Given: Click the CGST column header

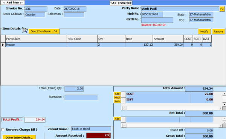Looking at the screenshot, I should click(x=188, y=39).
